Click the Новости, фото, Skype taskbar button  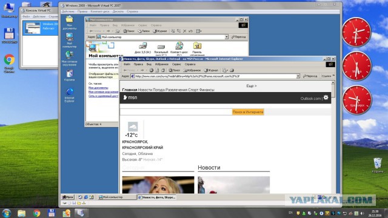[x=157, y=197]
